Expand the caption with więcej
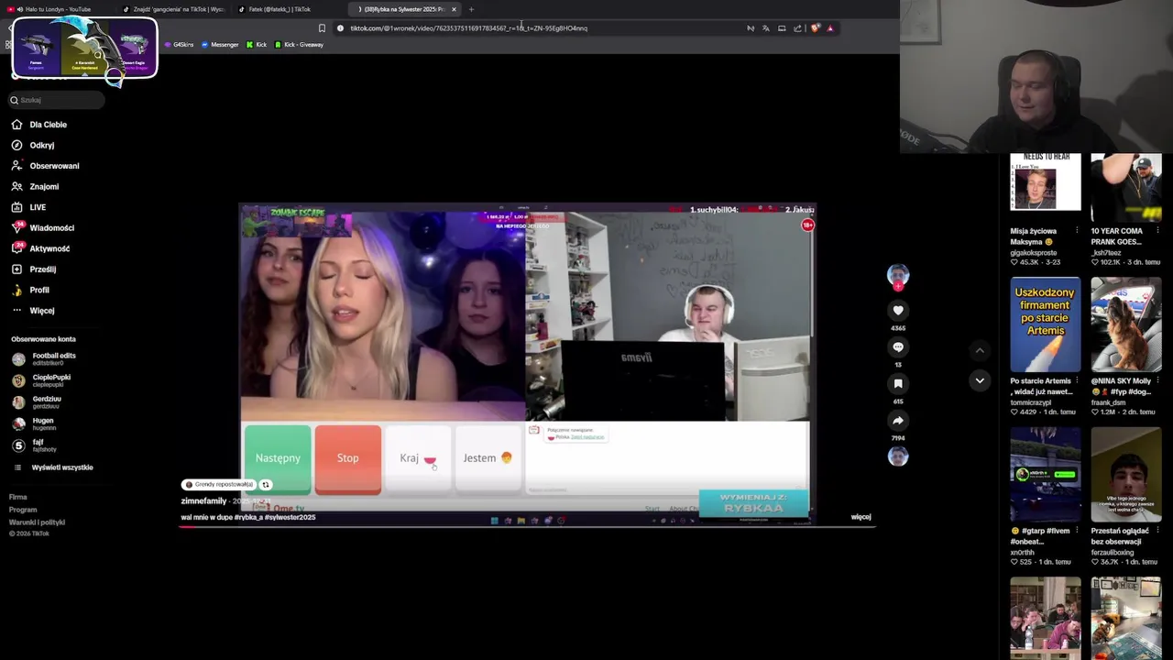1173x660 pixels. coord(861,517)
